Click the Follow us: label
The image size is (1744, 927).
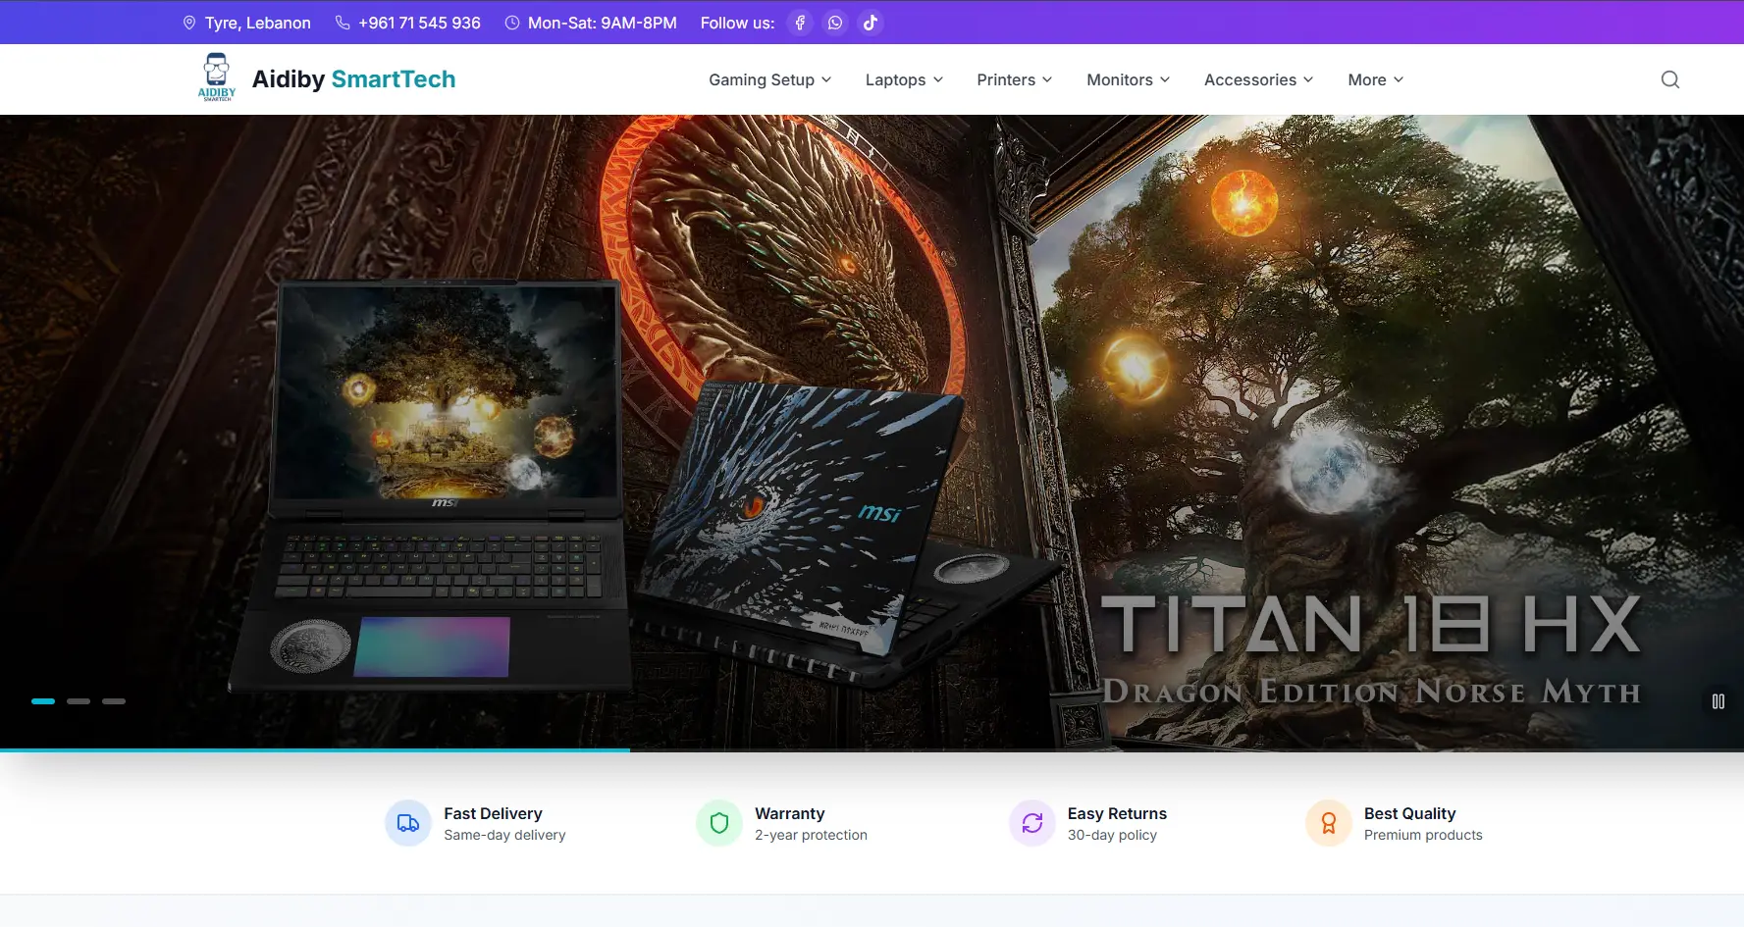click(x=737, y=23)
